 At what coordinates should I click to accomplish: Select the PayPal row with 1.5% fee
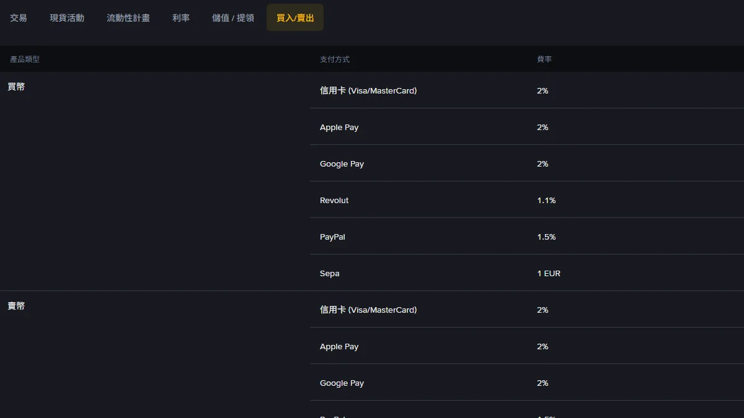(x=527, y=237)
